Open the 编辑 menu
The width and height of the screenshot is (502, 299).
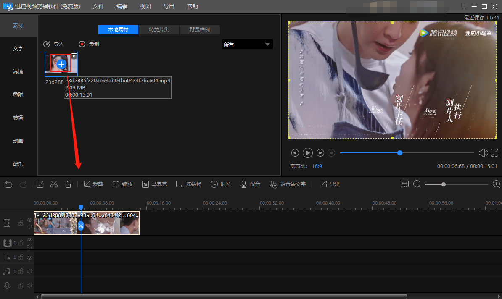click(x=122, y=6)
